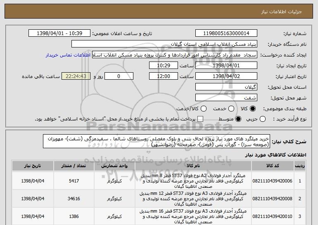Click the need date in row 1
This screenshot has width=318, height=225.
tap(33, 181)
